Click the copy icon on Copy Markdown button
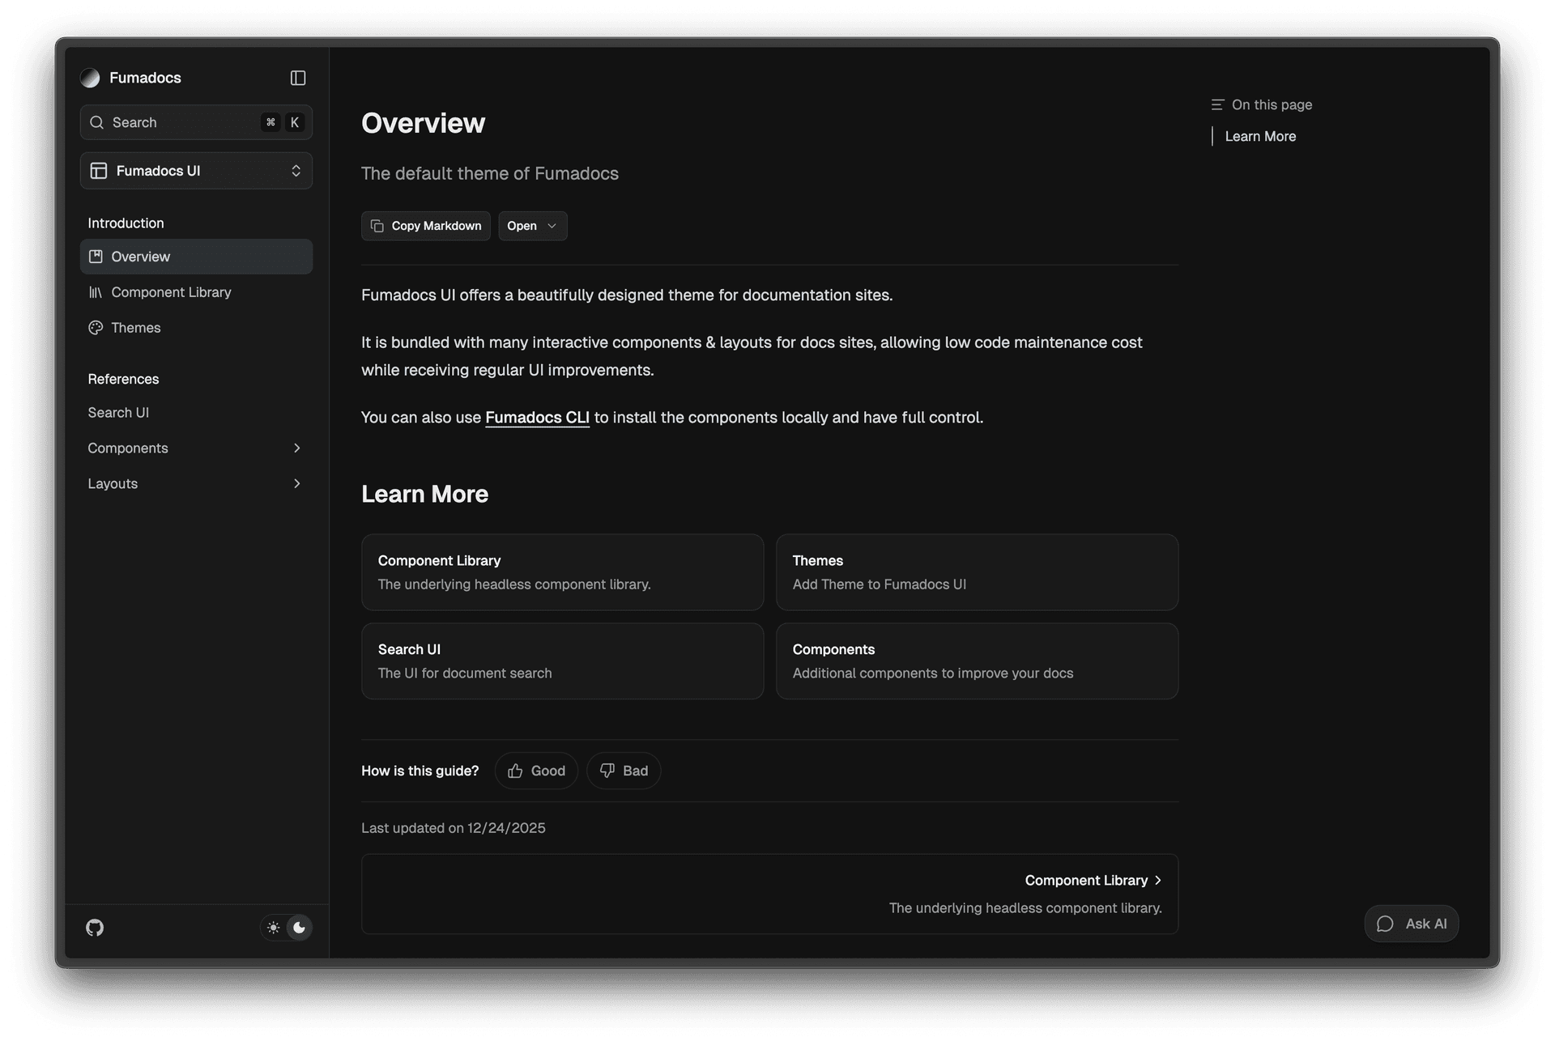The height and width of the screenshot is (1041, 1555). pyautogui.click(x=377, y=226)
